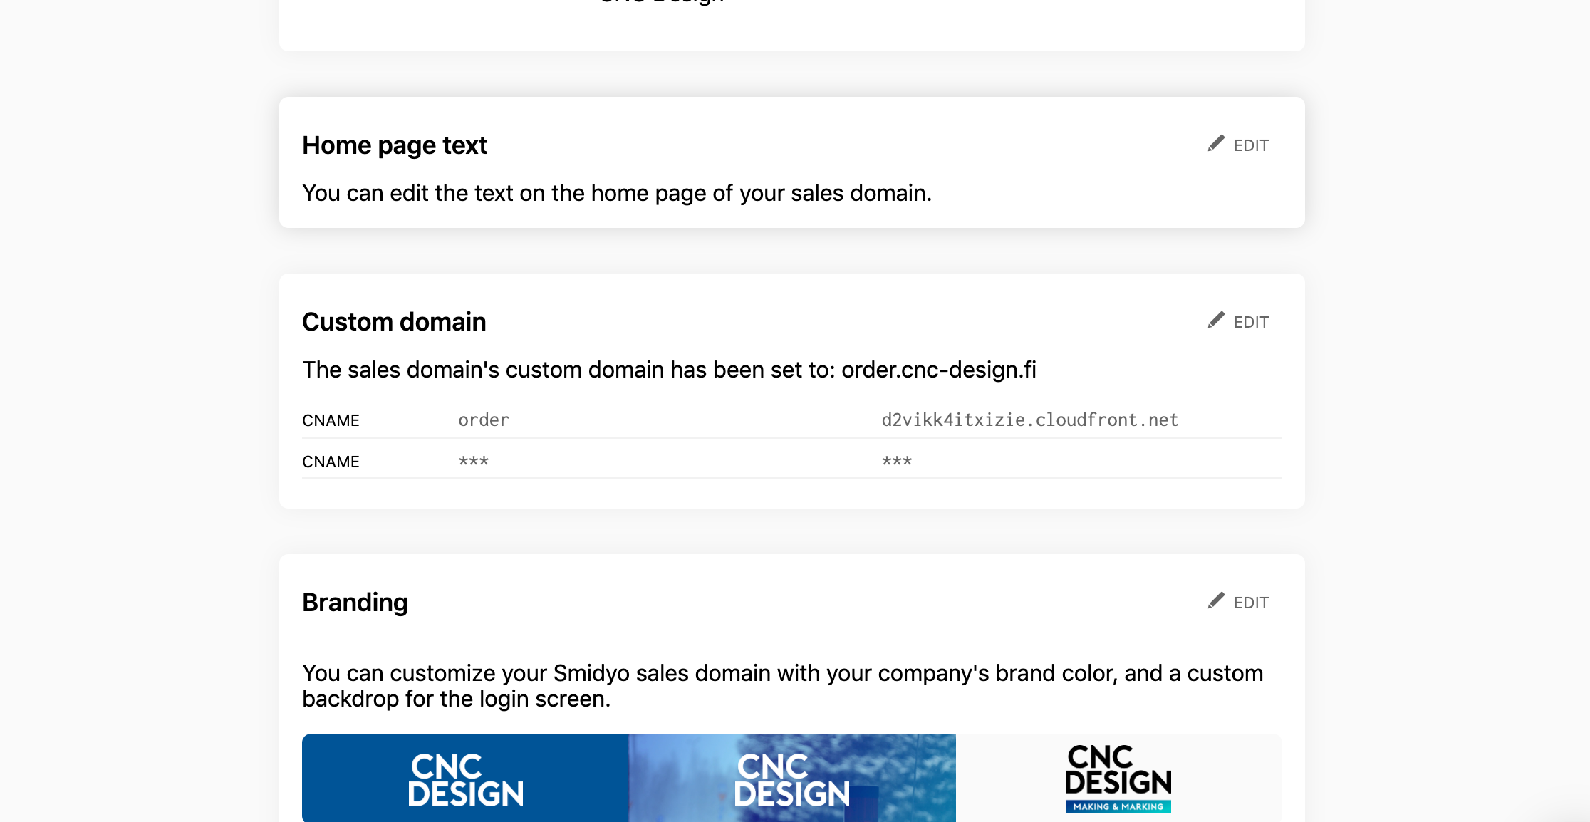Click the masked value in second CNAME row
1590x822 pixels.
click(x=897, y=462)
